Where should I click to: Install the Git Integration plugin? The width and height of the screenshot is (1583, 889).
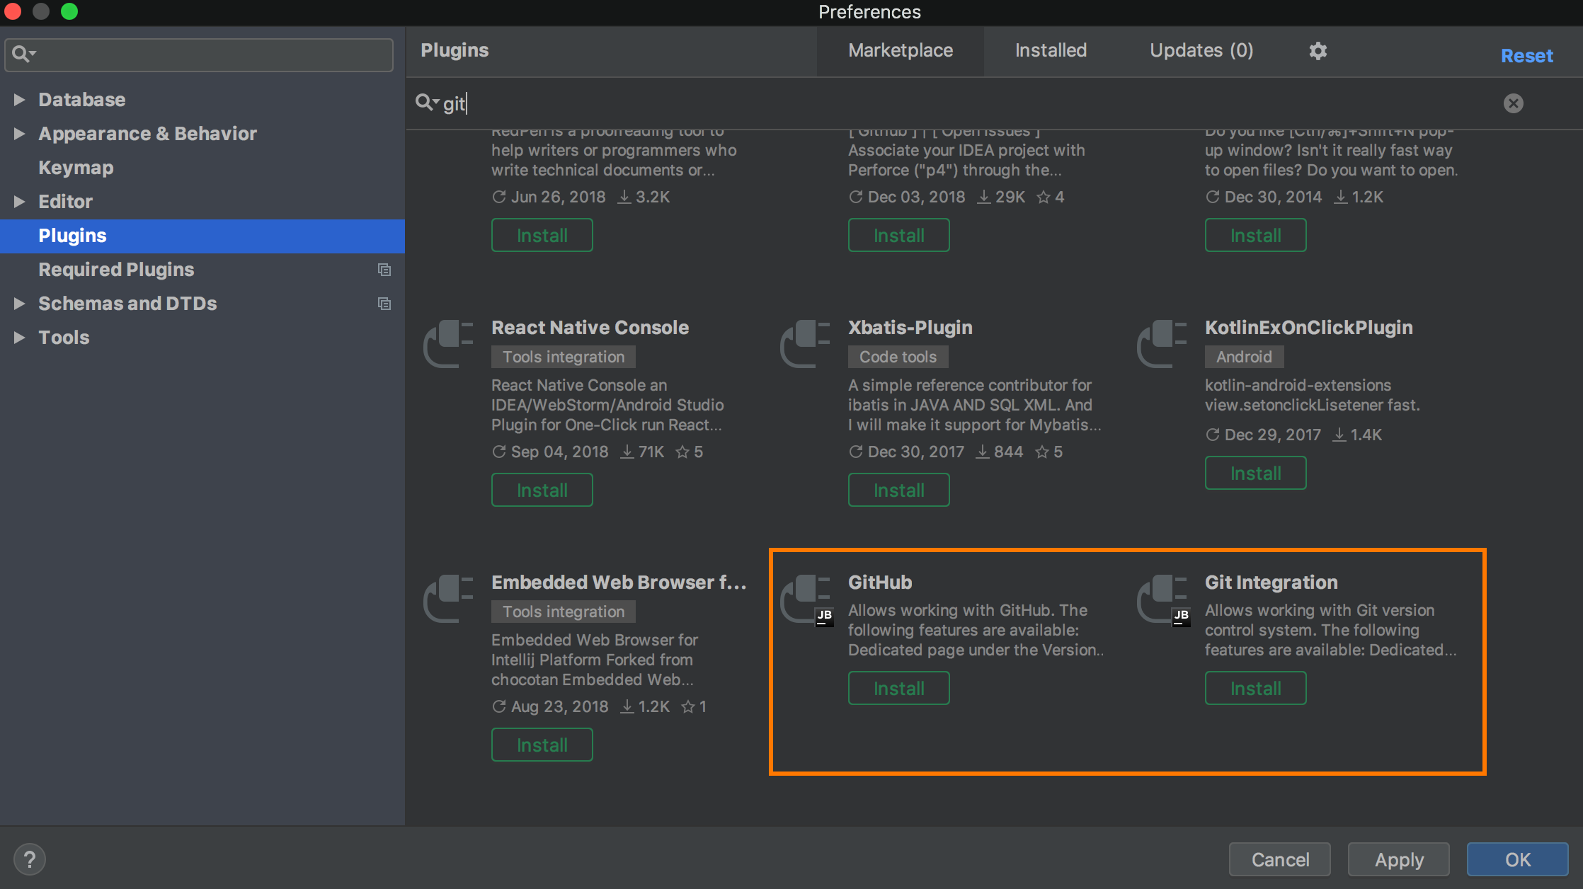coord(1256,688)
